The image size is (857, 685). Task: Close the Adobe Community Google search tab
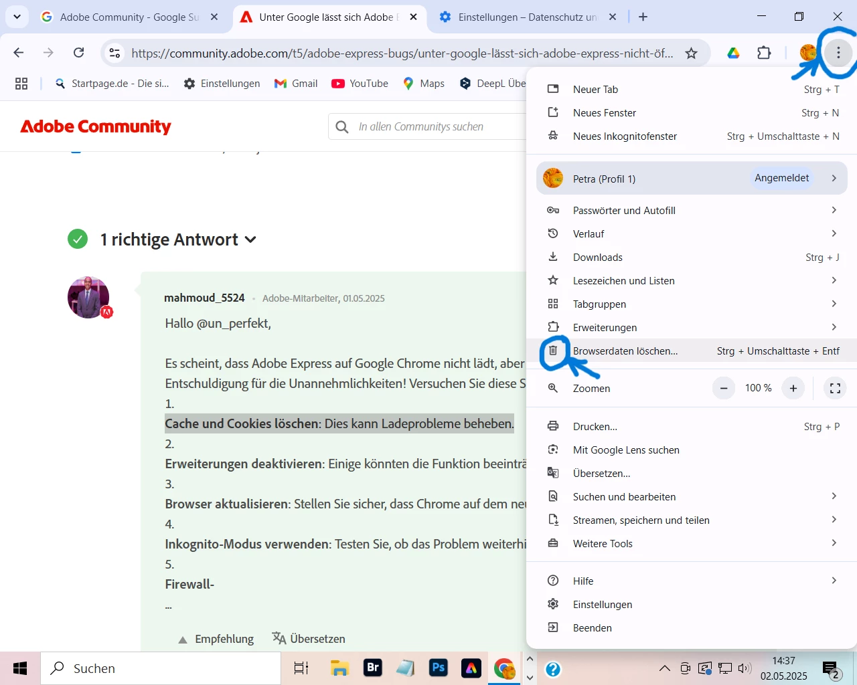click(214, 17)
